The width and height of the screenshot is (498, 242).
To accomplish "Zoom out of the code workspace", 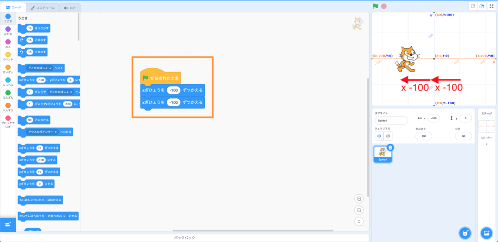I will pos(359,210).
